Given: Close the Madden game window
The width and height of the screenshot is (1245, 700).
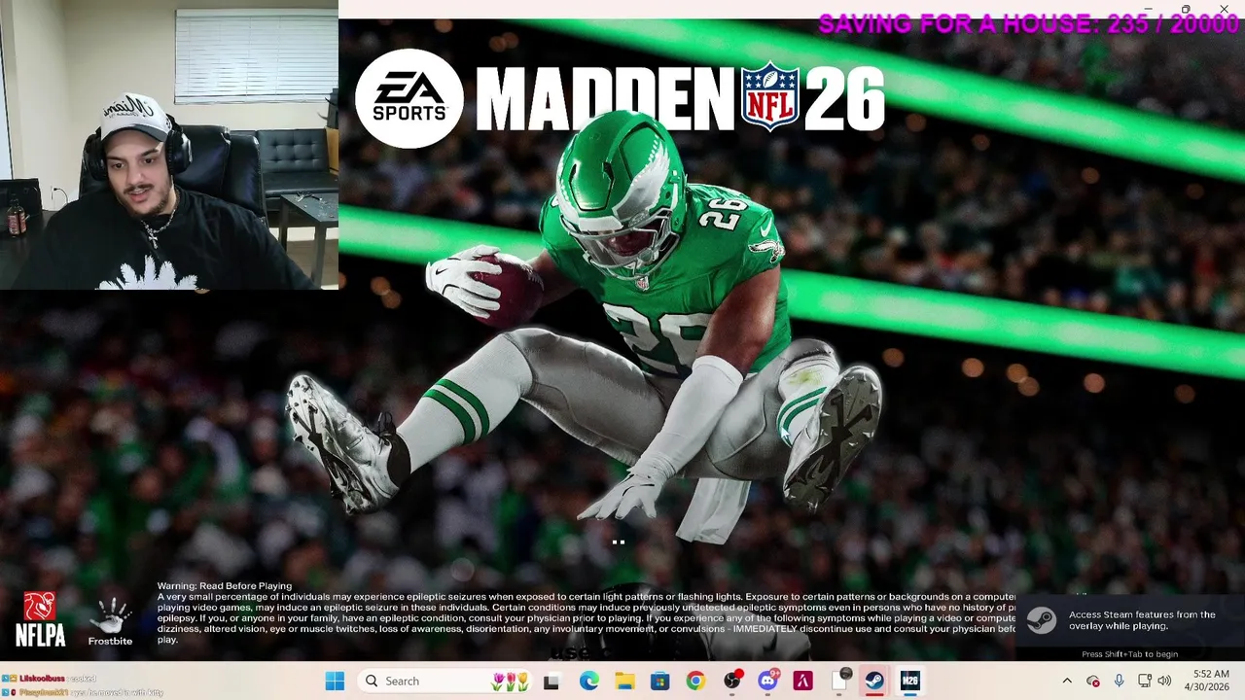Looking at the screenshot, I should tap(1224, 9).
